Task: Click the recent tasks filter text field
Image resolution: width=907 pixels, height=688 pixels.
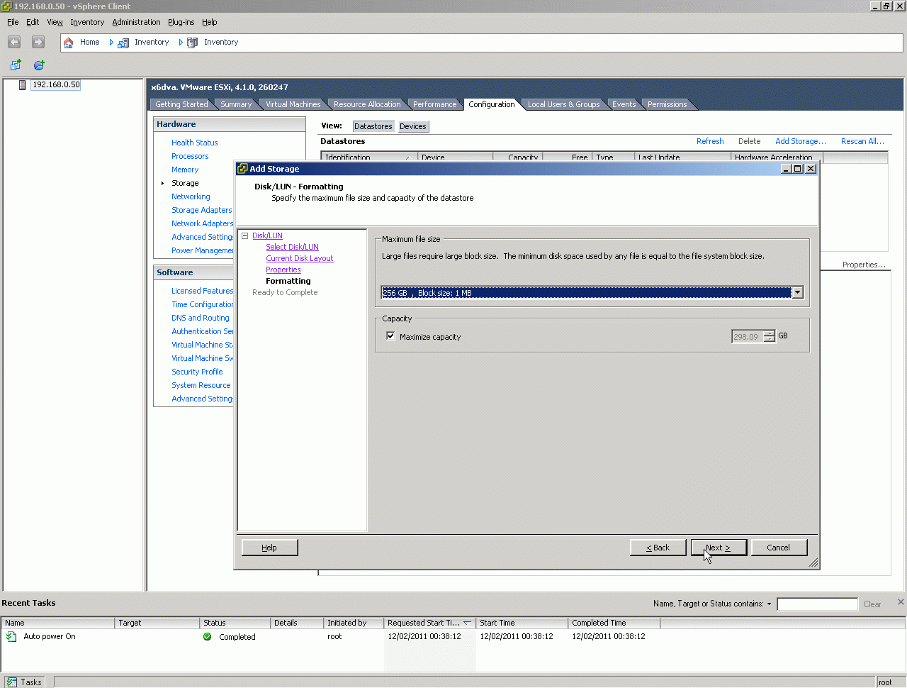Action: 817,604
